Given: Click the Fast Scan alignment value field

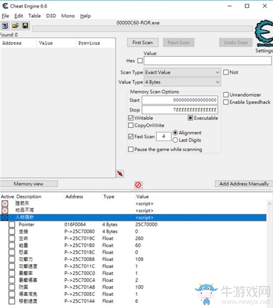Looking at the screenshot, I should pos(164,136).
